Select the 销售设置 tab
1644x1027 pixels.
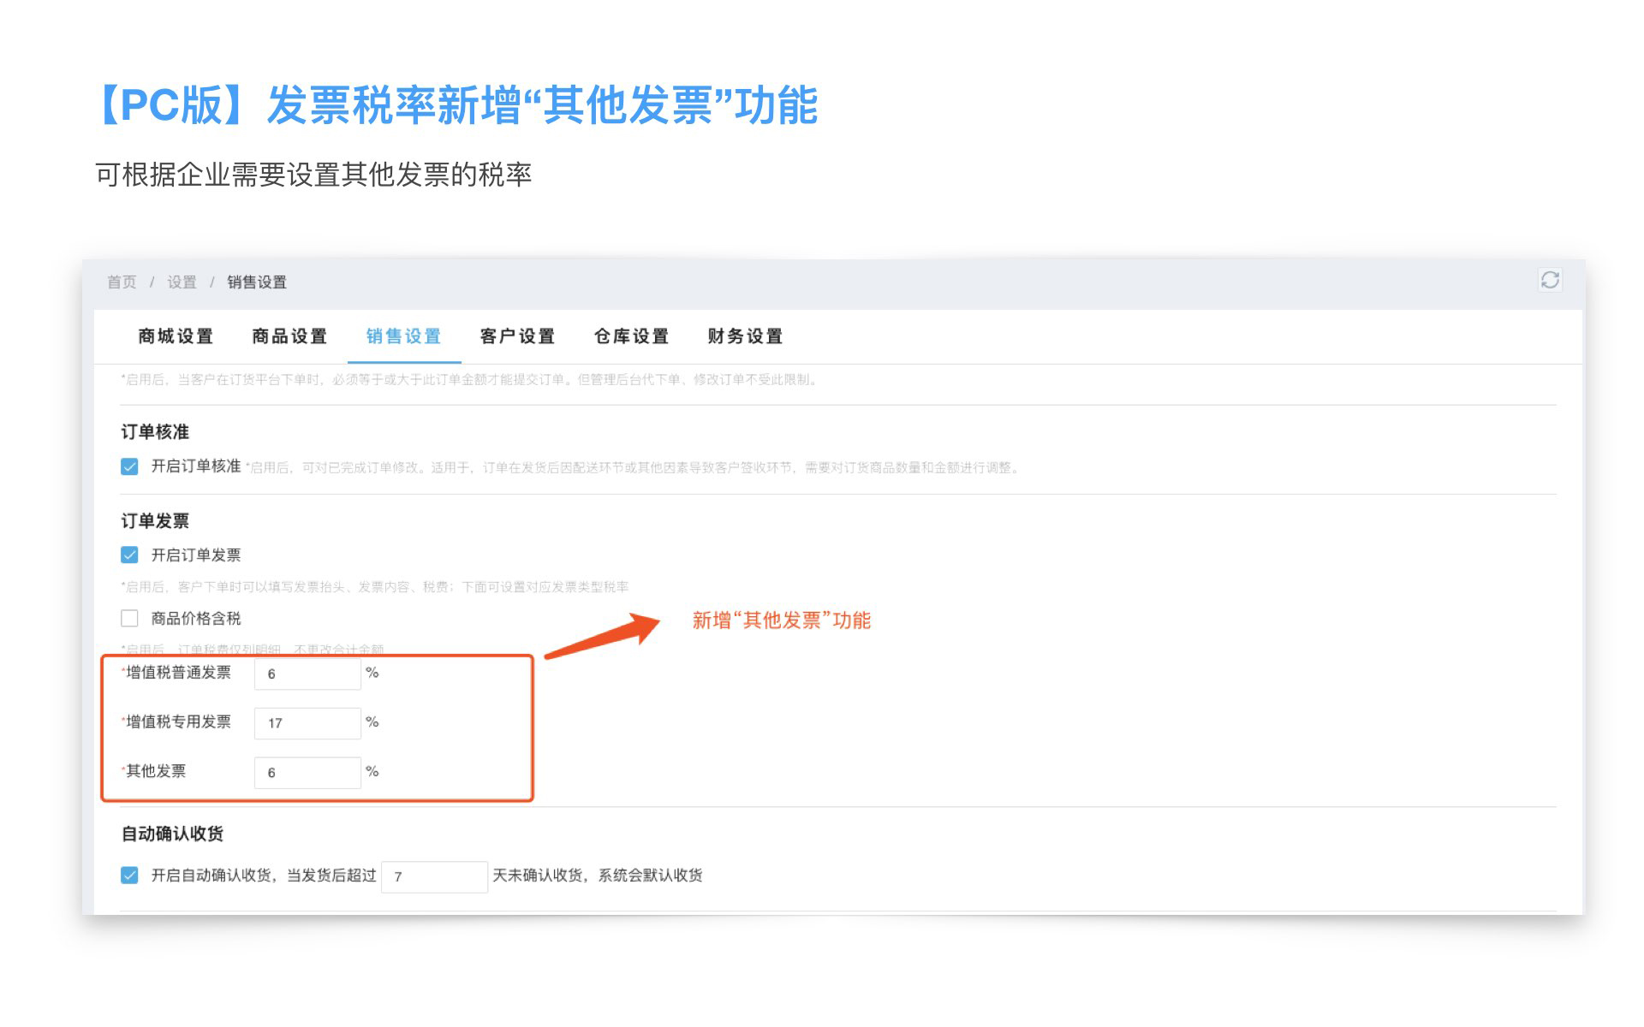(x=403, y=336)
